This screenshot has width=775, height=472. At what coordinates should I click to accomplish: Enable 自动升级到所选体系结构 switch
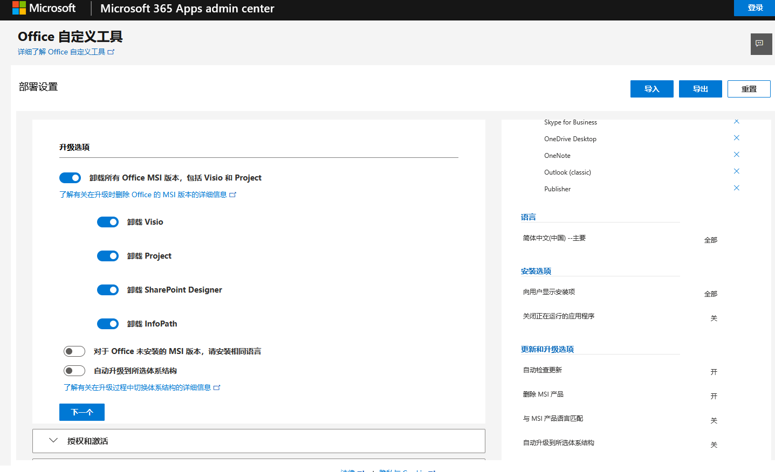pos(74,371)
